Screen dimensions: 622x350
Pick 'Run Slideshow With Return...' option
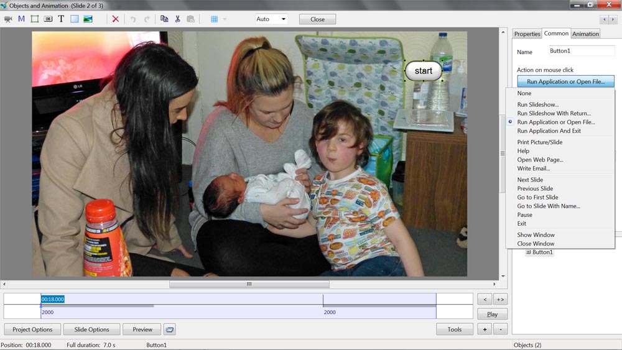[x=554, y=114]
